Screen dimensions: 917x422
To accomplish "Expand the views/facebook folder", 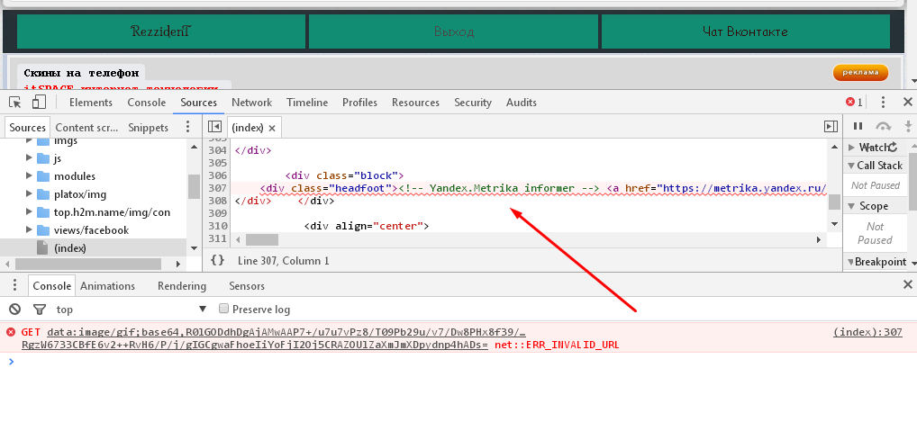I will [x=29, y=230].
